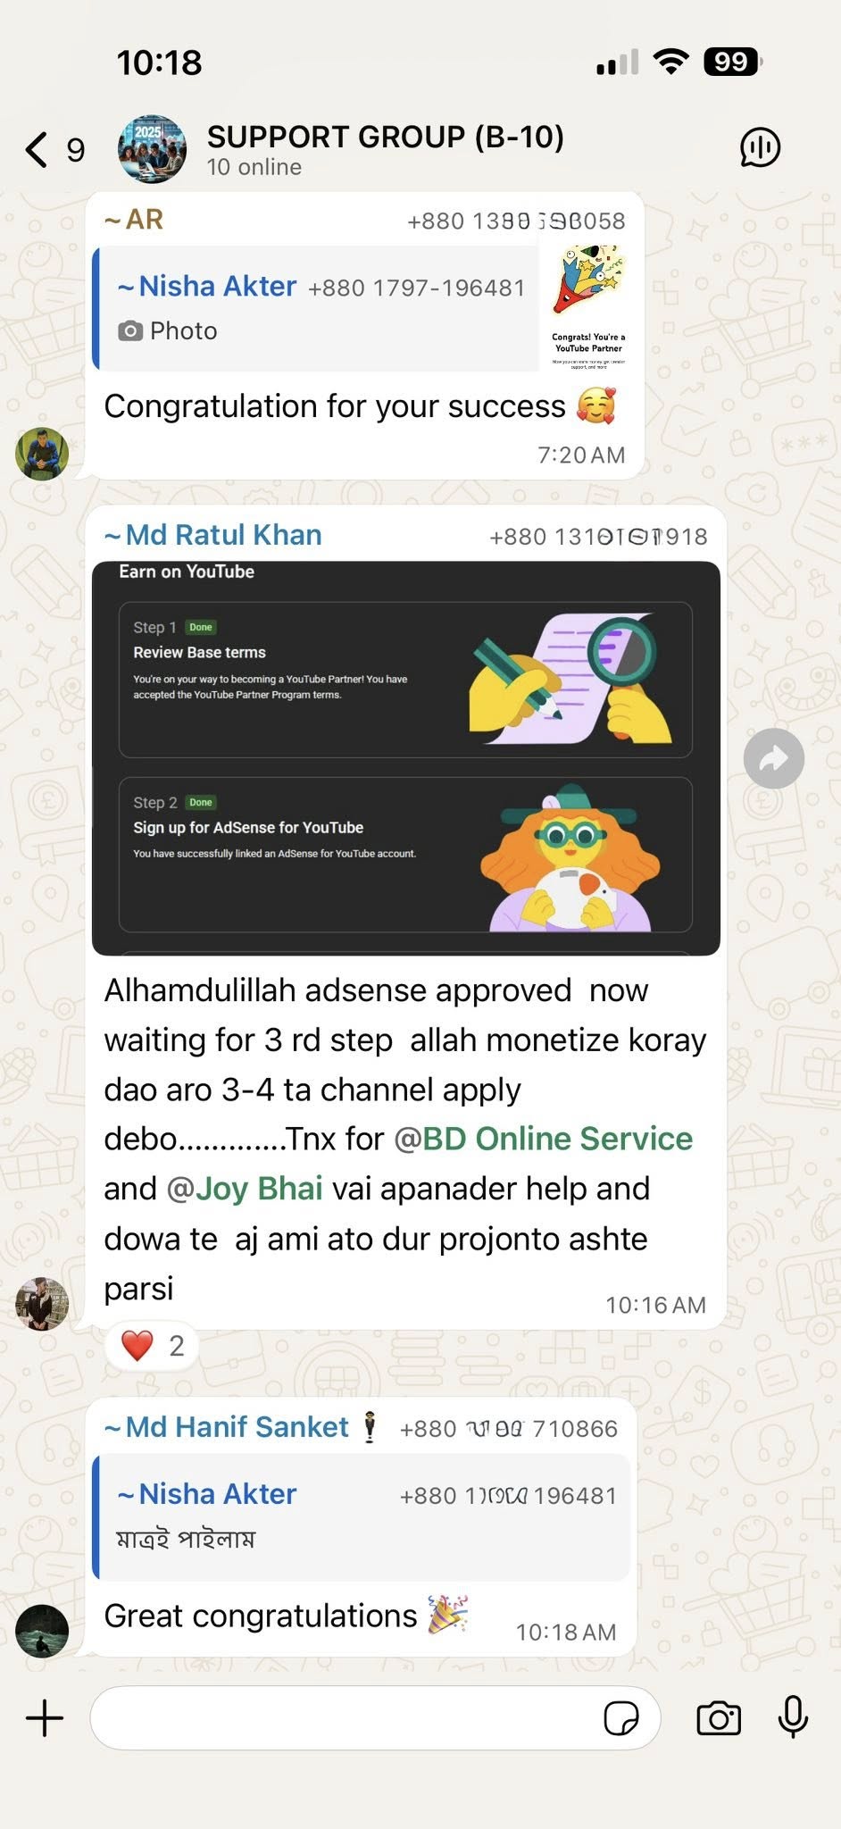Screen dimensions: 841x1829
Task: Tap the @BD Online Service mention
Action: [543, 1139]
